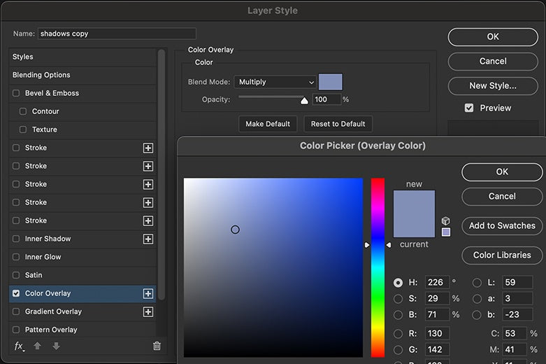
Task: Click OK in the Layer Style dialog
Action: pyautogui.click(x=493, y=37)
